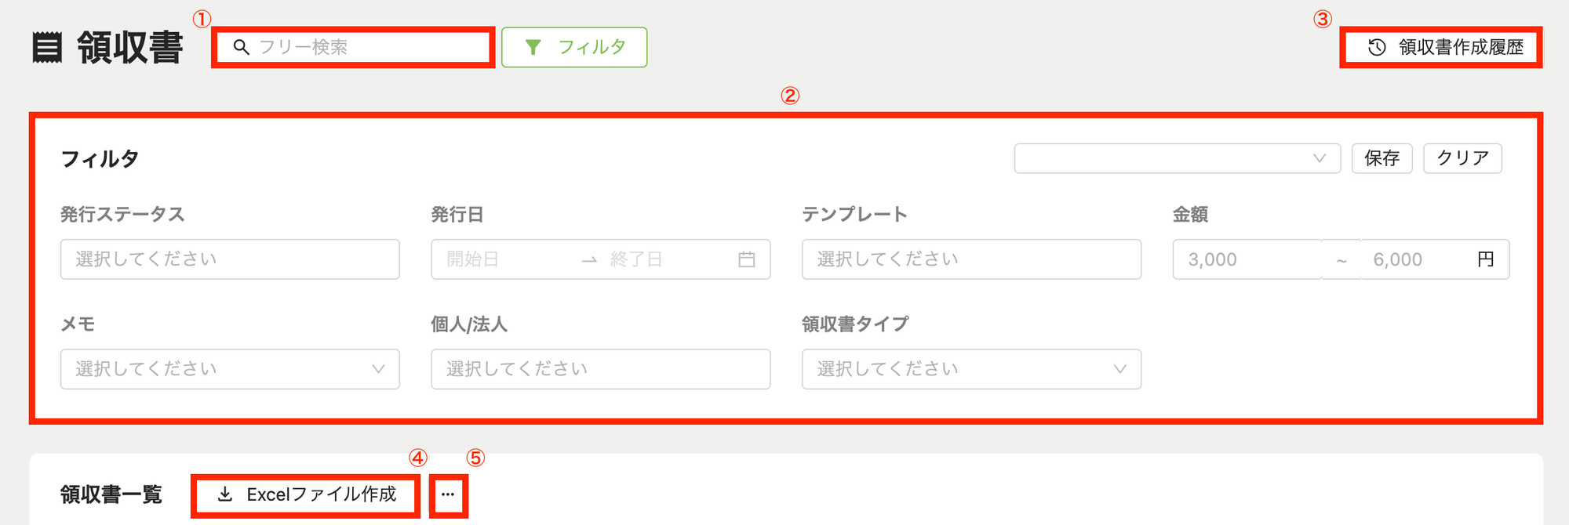This screenshot has height=525, width=1569.
Task: Open the 個人/法人 select box
Action: [601, 369]
